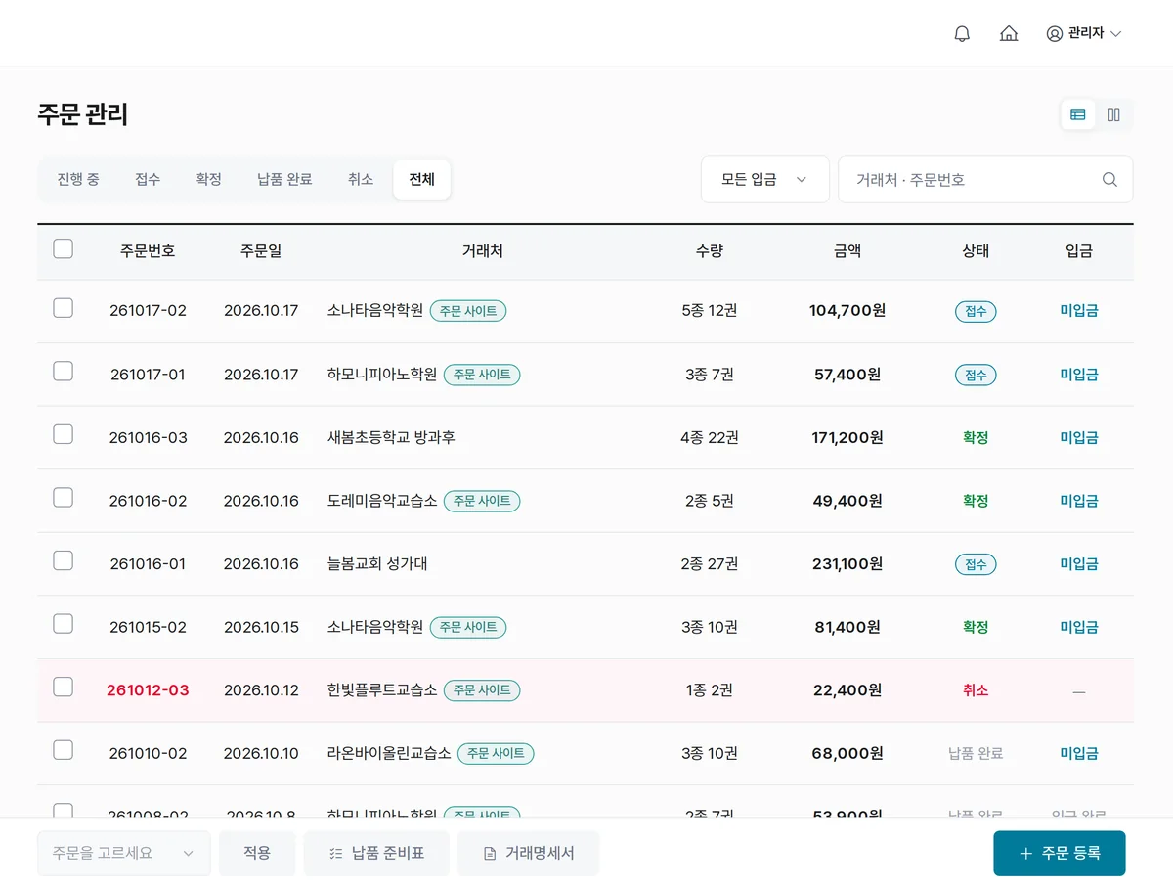Switch to column board view icon
The height and width of the screenshot is (888, 1173).
tap(1113, 114)
